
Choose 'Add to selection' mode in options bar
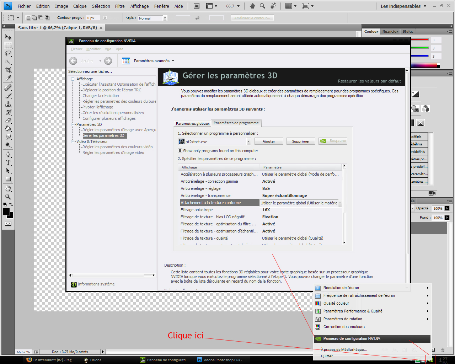tap(34, 18)
